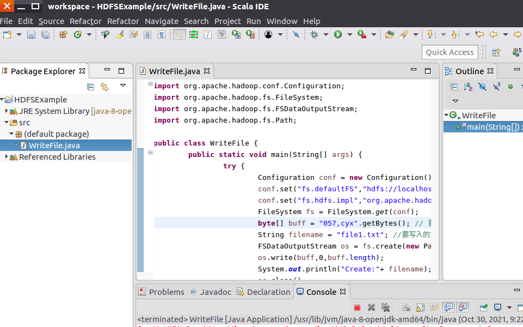Fold the import block in editor
This screenshot has width=523, height=327.
pyautogui.click(x=150, y=84)
